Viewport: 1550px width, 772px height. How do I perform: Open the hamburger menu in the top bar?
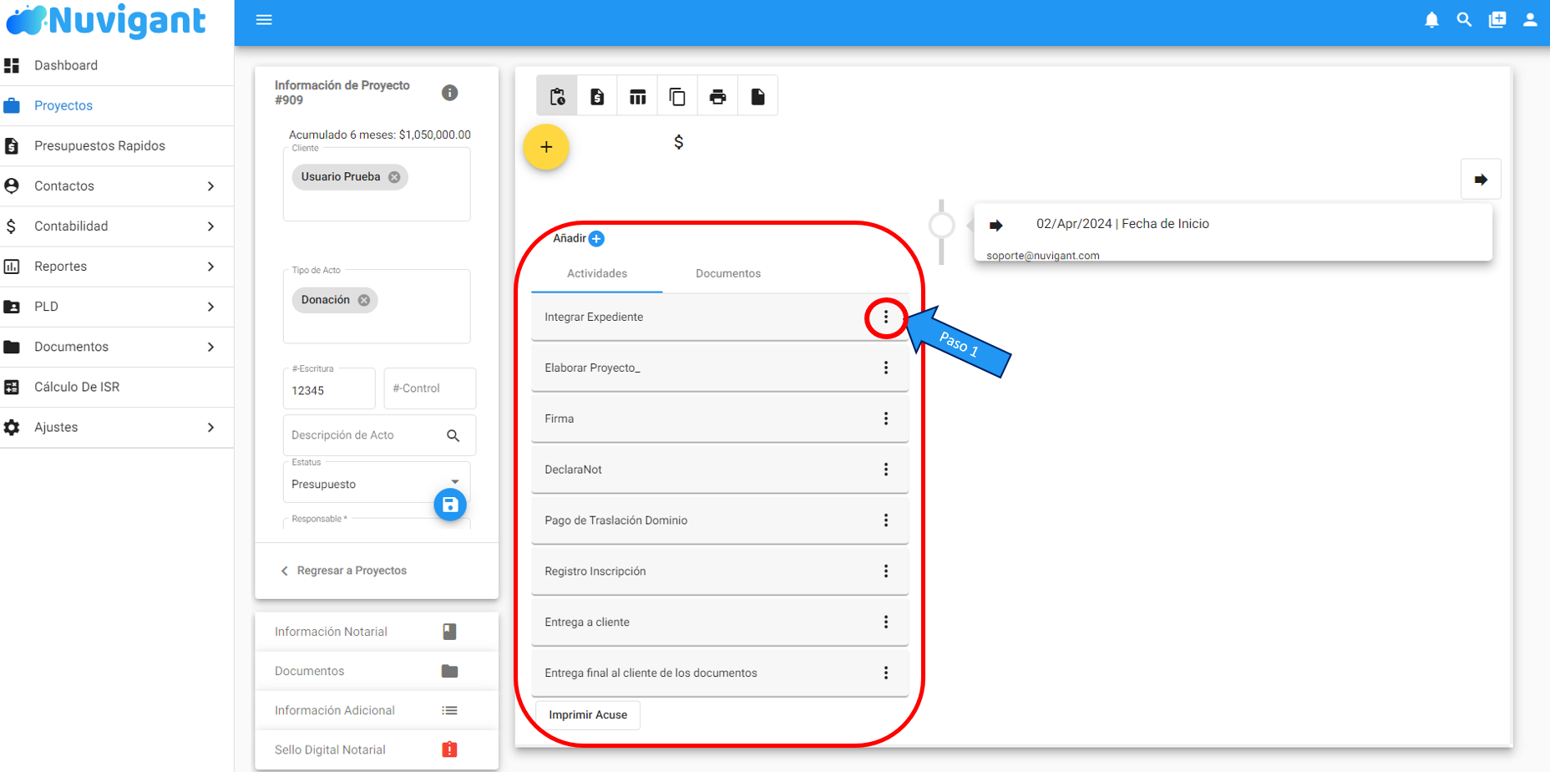(x=264, y=20)
